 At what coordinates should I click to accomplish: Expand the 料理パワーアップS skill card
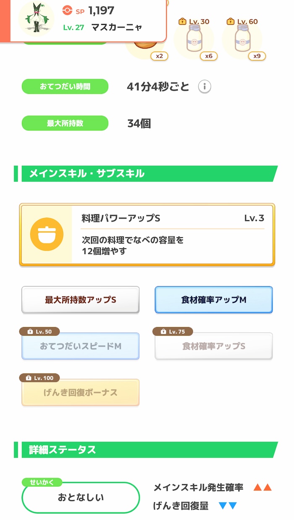pyautogui.click(x=147, y=235)
